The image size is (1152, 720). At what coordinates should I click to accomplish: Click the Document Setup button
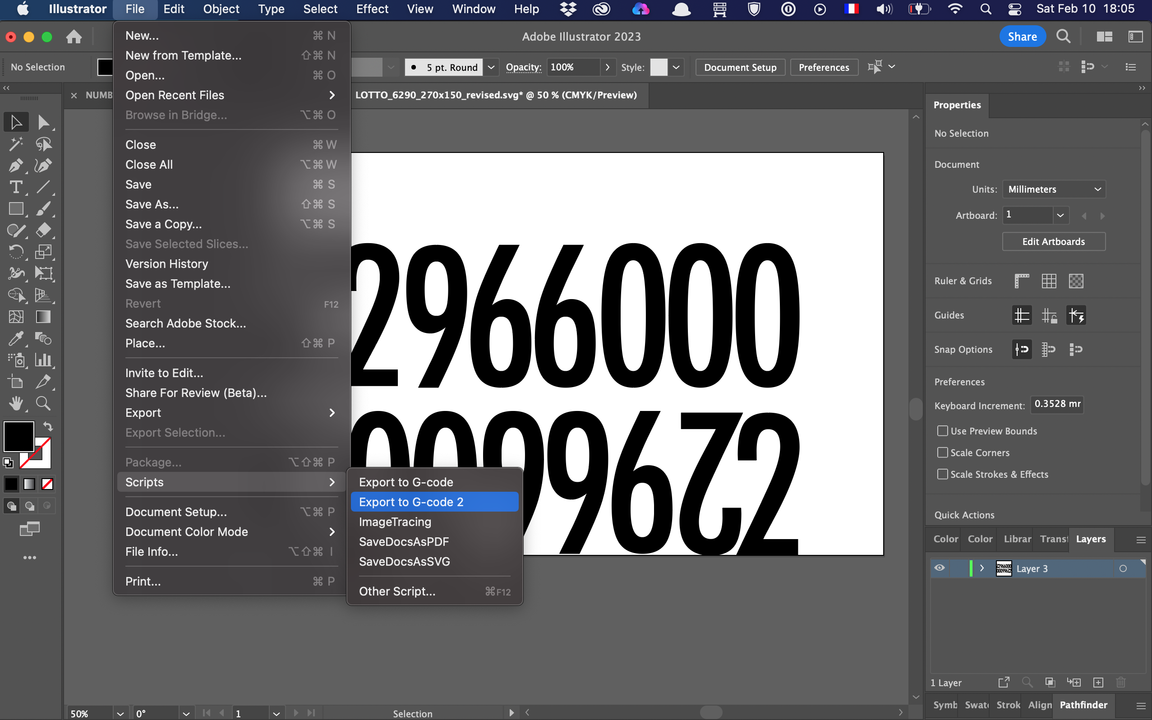740,67
